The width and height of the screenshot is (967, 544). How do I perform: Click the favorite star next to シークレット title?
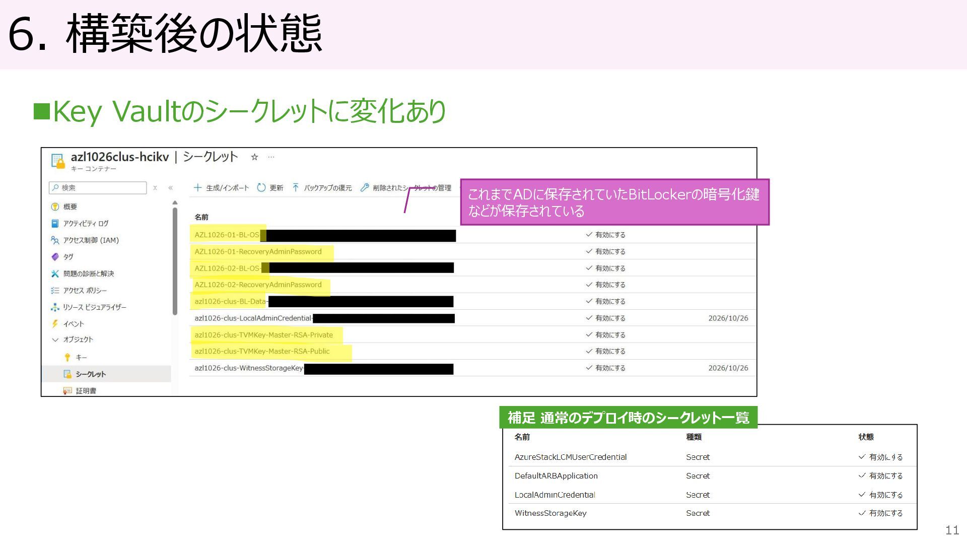click(254, 157)
